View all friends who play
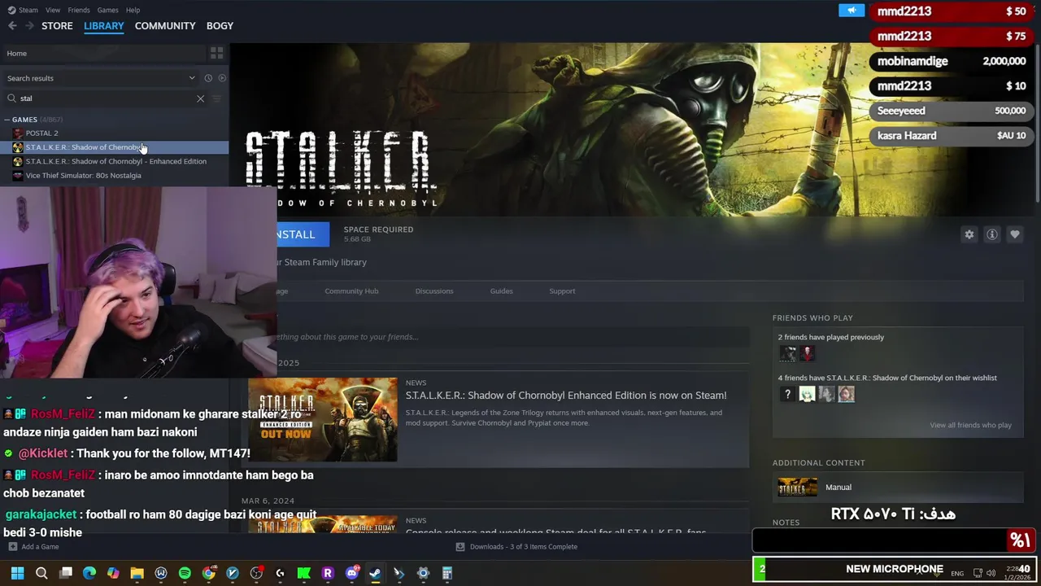Screen dimensions: 1041x586 [970, 425]
